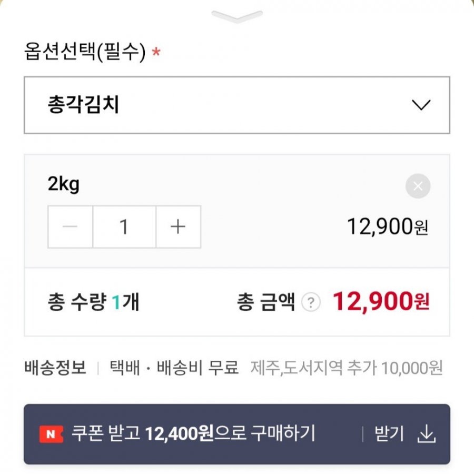Click the coupon download arrow icon
This screenshot has width=474, height=474.
427,434
